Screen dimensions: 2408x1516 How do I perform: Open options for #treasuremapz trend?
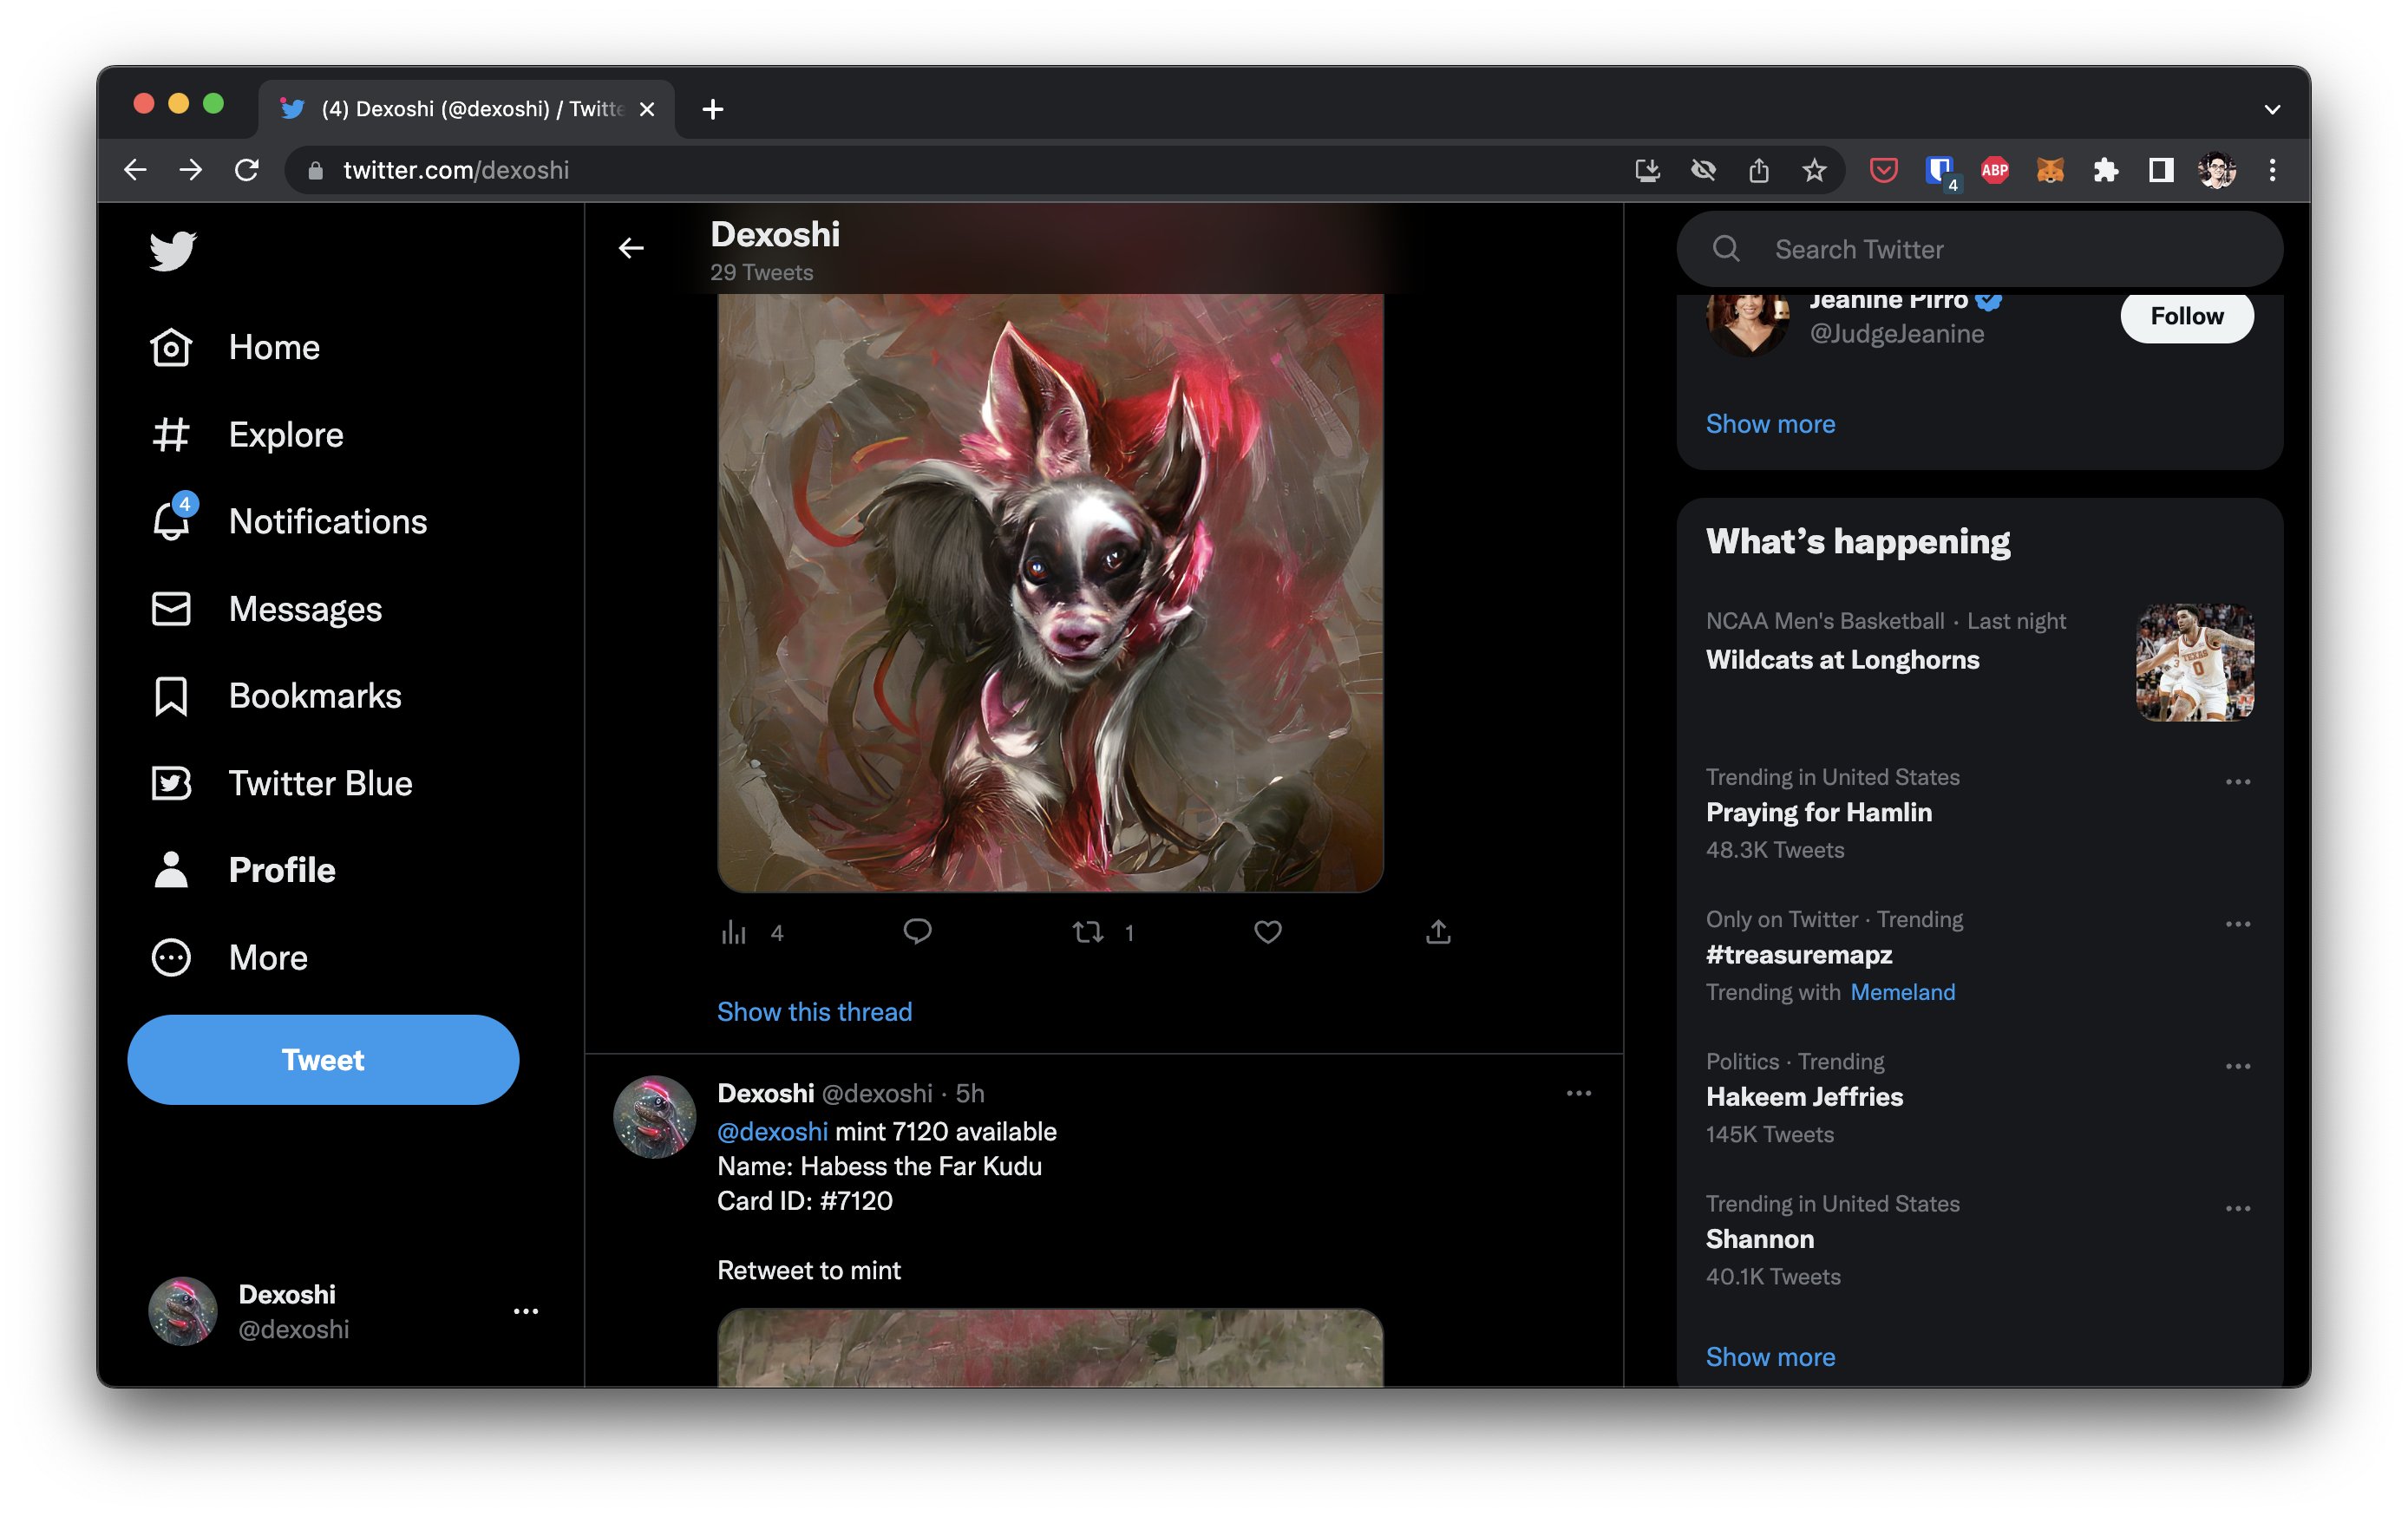tap(2238, 924)
